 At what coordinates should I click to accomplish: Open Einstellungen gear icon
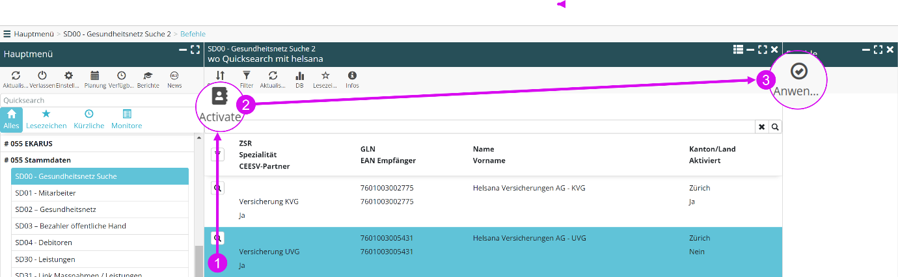click(x=68, y=76)
